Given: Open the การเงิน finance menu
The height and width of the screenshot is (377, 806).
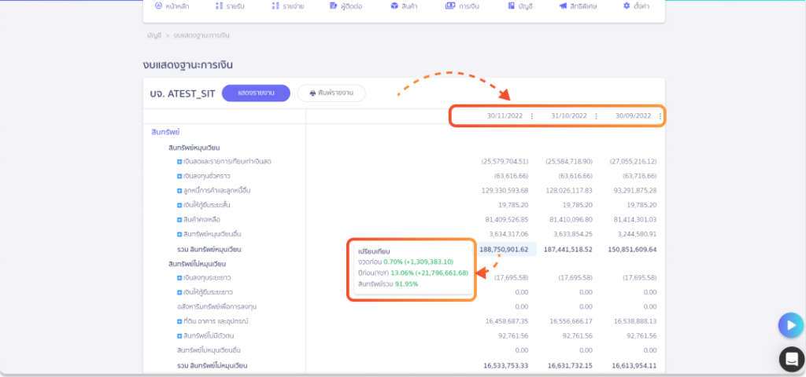Looking at the screenshot, I should pyautogui.click(x=462, y=6).
